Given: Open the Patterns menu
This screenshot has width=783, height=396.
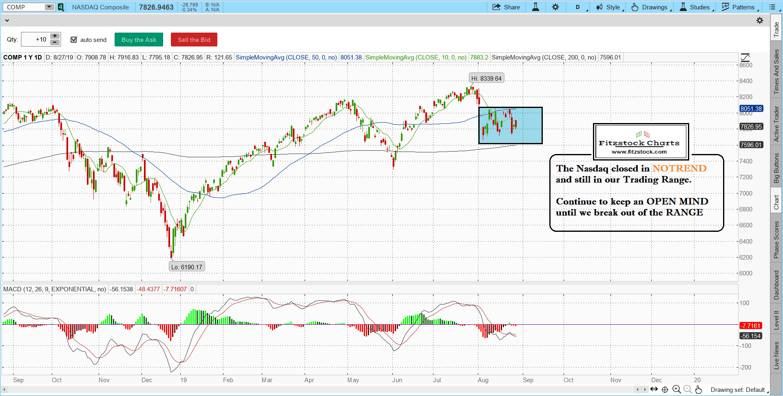Looking at the screenshot, I should 739,7.
